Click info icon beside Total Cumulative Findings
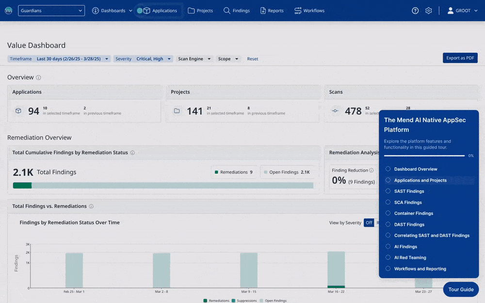The width and height of the screenshot is (485, 303). [132, 153]
